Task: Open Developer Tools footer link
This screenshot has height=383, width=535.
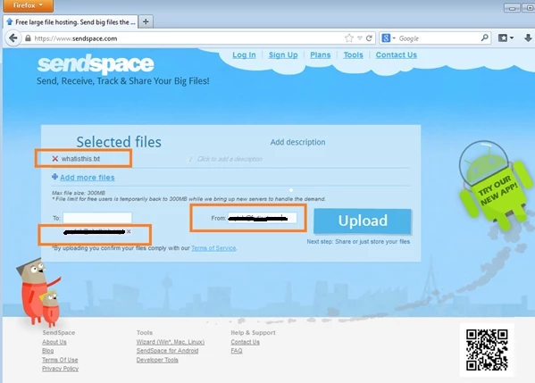Action: pos(157,360)
